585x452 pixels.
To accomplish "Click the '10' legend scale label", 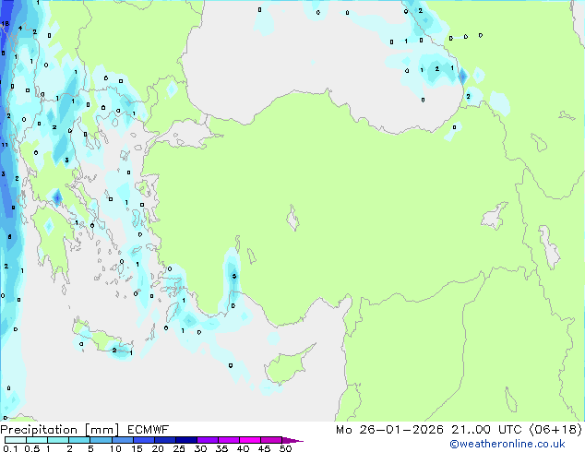I will (115, 448).
